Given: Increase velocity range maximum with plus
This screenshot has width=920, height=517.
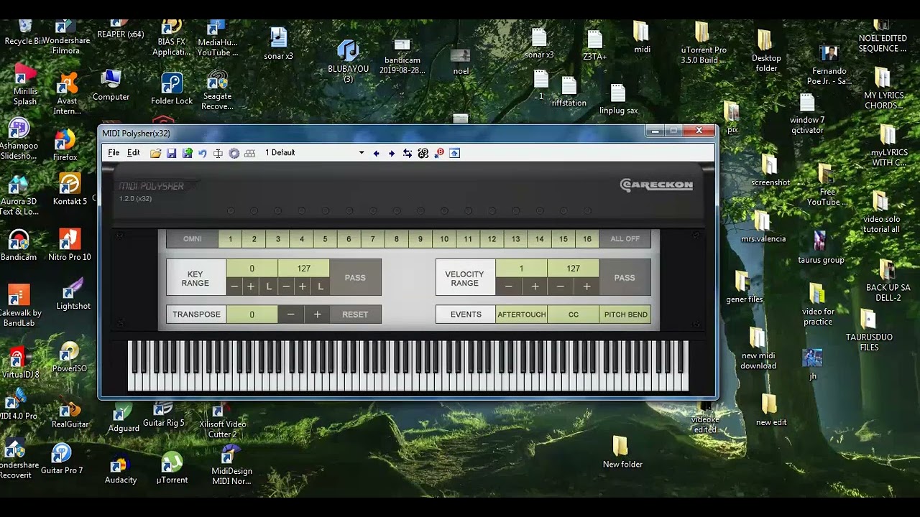Looking at the screenshot, I should tap(586, 287).
